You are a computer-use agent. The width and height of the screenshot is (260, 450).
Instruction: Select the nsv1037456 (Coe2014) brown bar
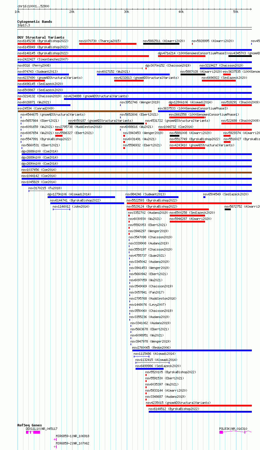(x=137, y=173)
